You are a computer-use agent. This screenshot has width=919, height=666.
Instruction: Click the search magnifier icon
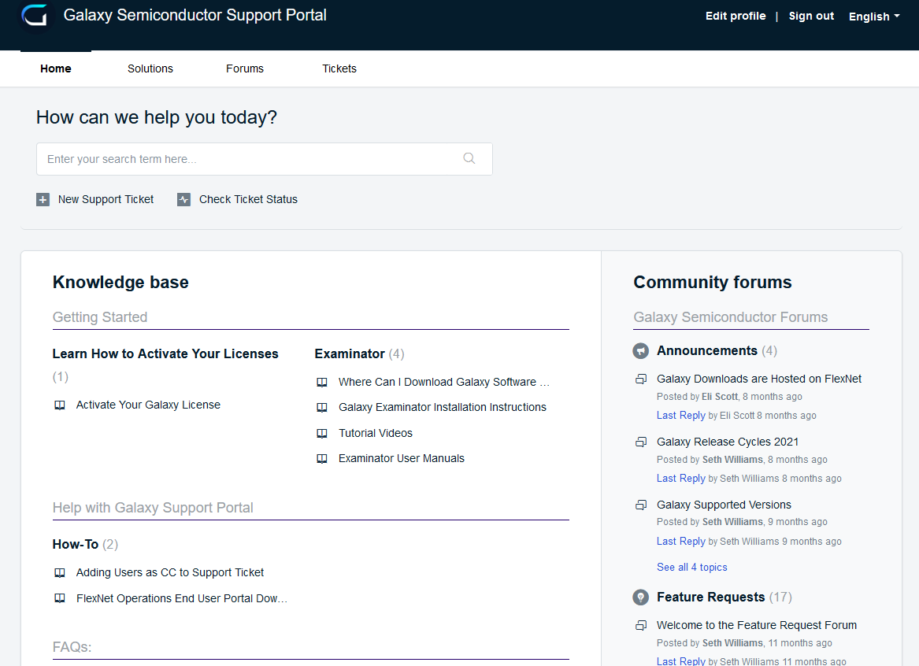coord(469,158)
